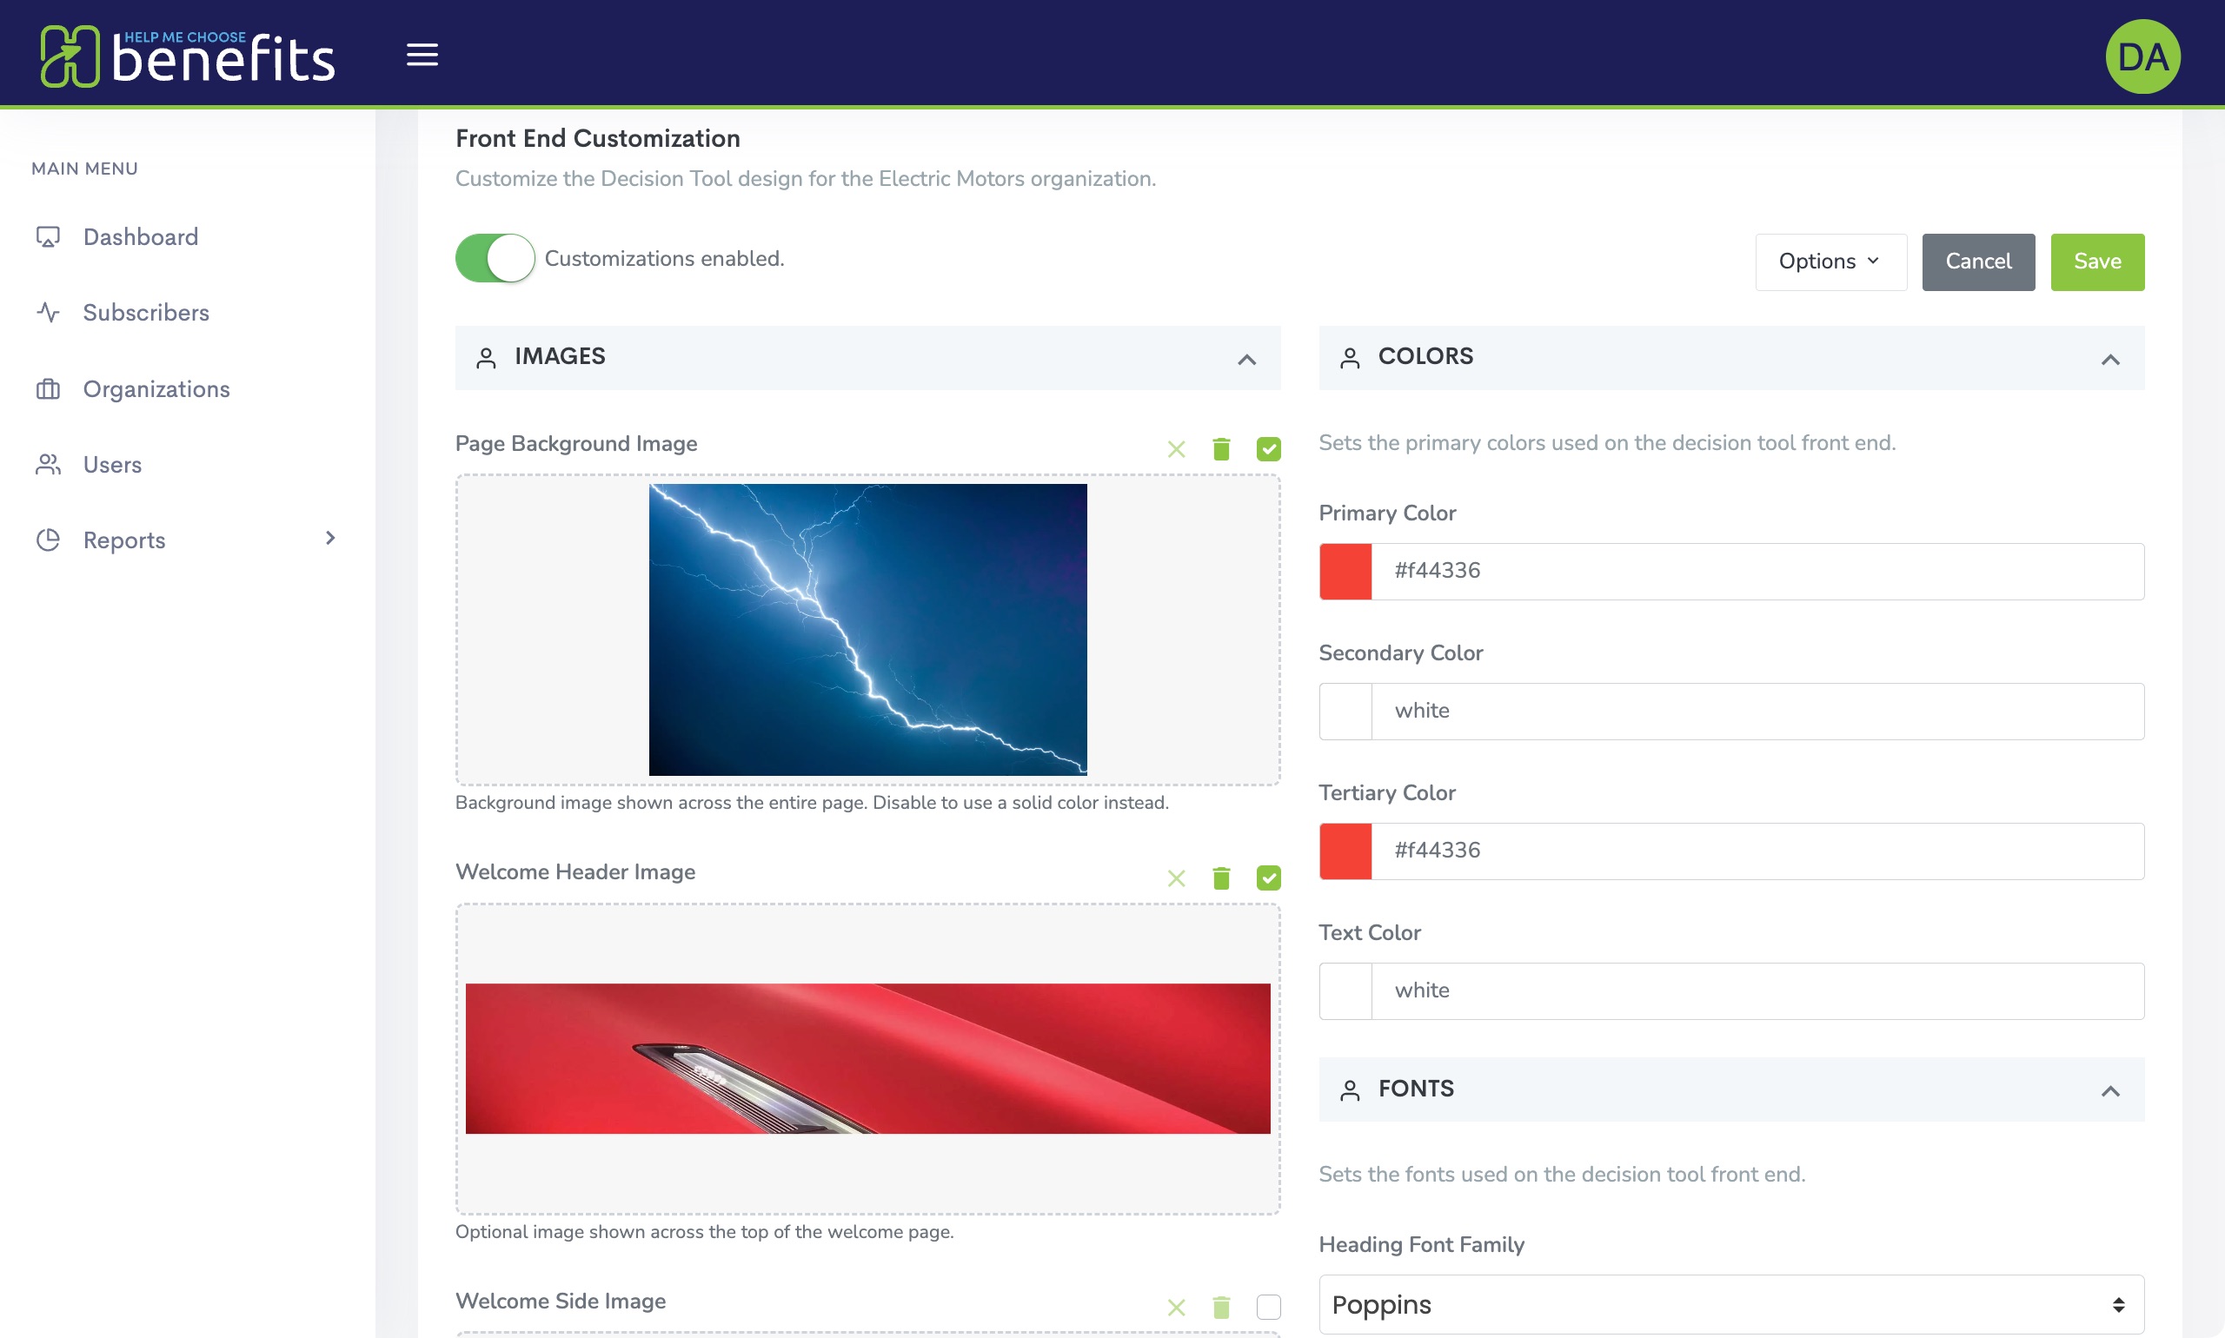This screenshot has width=2225, height=1338.
Task: Open the DA user avatar menu
Action: pyautogui.click(x=2143, y=56)
